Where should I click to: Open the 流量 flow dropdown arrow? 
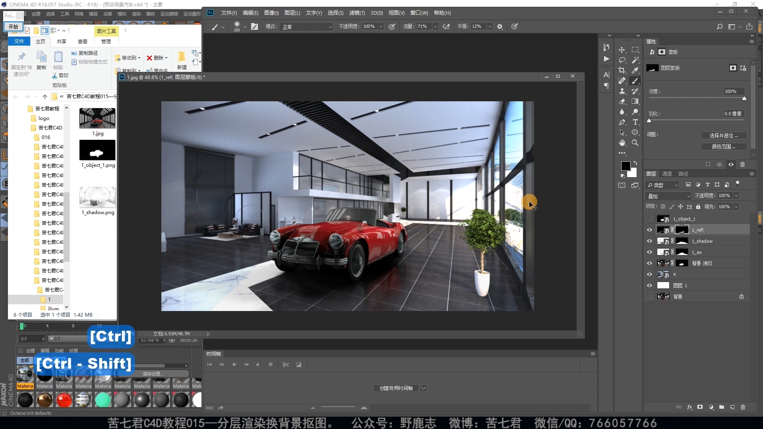[435, 27]
